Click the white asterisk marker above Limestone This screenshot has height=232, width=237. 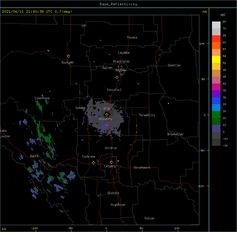tap(42, 95)
